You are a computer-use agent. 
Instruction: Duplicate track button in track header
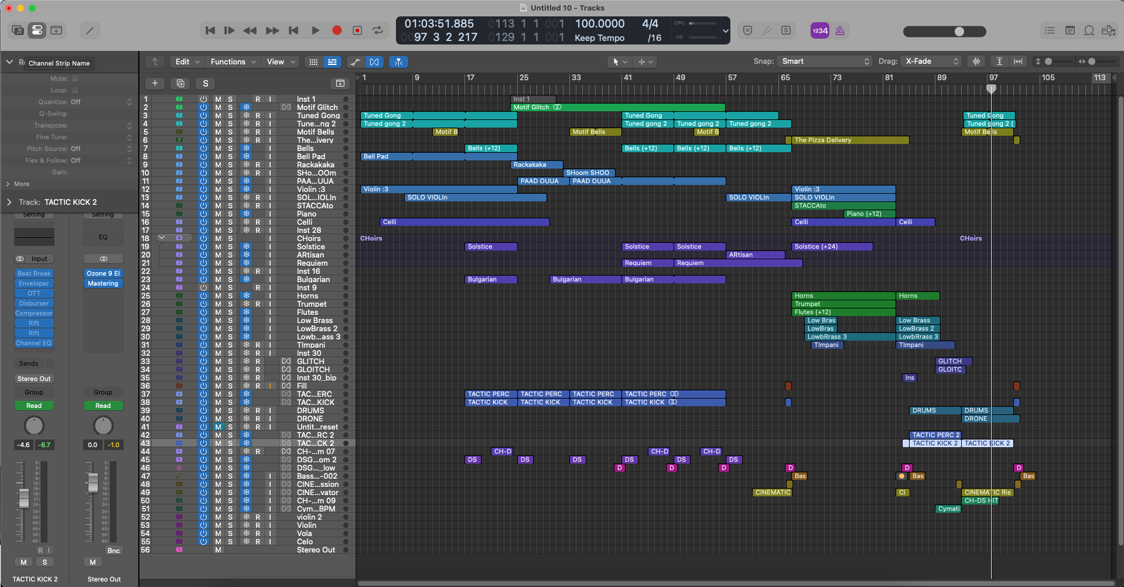click(180, 83)
